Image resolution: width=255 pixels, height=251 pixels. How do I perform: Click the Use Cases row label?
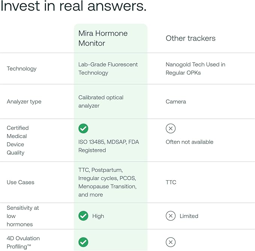(20, 182)
